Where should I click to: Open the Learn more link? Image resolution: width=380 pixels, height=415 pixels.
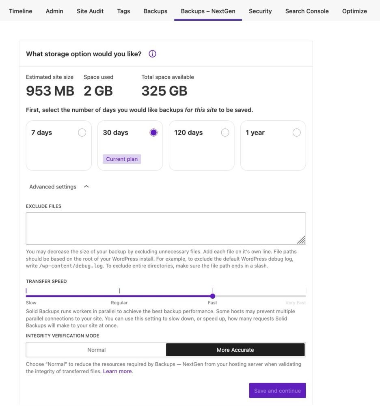117,371
